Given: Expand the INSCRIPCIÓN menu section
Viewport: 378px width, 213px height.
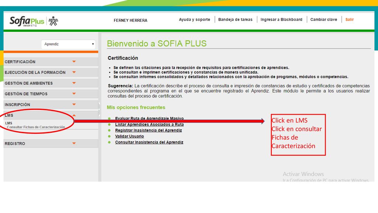Looking at the screenshot, I should (51, 105).
